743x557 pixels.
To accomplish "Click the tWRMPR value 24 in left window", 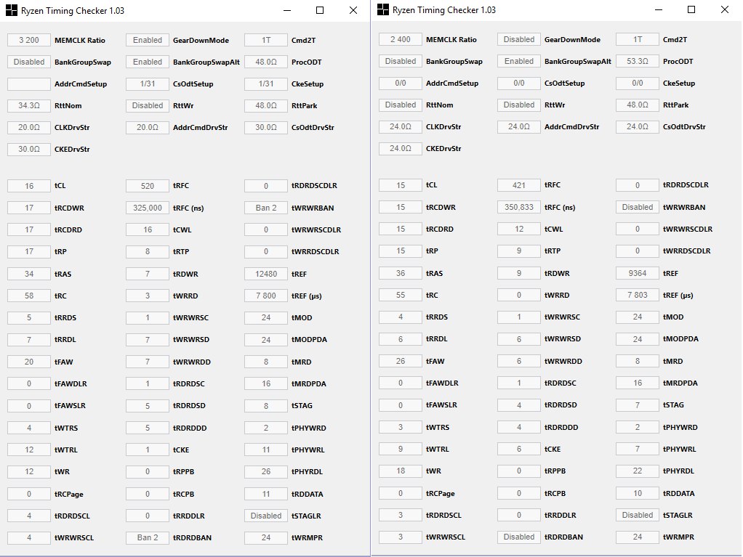I will [x=266, y=537].
